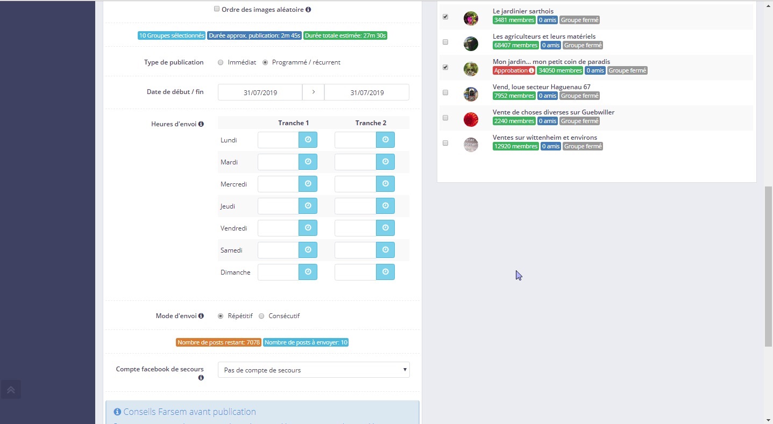This screenshot has height=424, width=773.
Task: Click info icon in Conseils Farsem heading
Action: (x=117, y=412)
